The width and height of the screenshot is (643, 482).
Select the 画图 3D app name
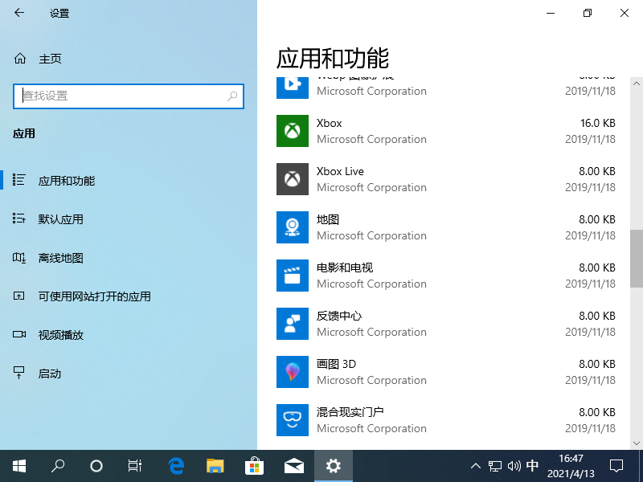point(336,364)
